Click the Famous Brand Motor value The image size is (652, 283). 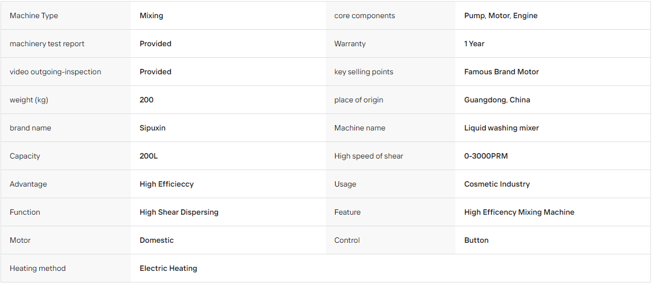(x=501, y=72)
